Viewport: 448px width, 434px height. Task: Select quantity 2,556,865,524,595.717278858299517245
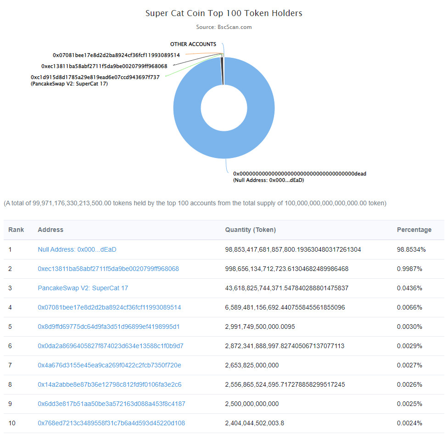pos(285,384)
